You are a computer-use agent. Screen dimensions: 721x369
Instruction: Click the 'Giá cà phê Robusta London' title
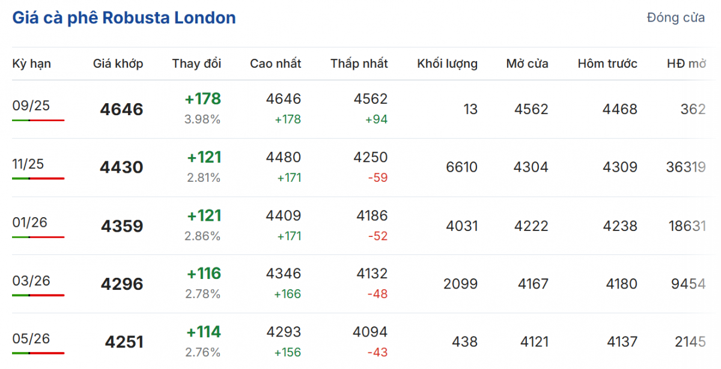pos(124,18)
